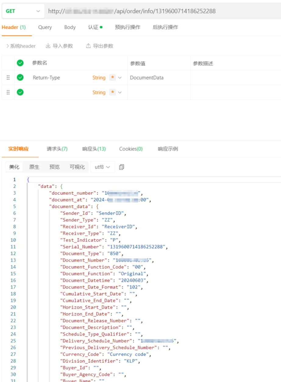Screen dimensions: 281x382
Task: Switch to the Body tab
Action: pos(70,27)
